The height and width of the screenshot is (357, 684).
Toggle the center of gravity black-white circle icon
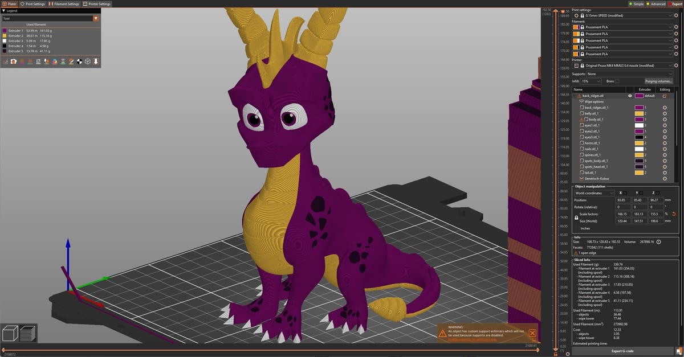coord(79,61)
